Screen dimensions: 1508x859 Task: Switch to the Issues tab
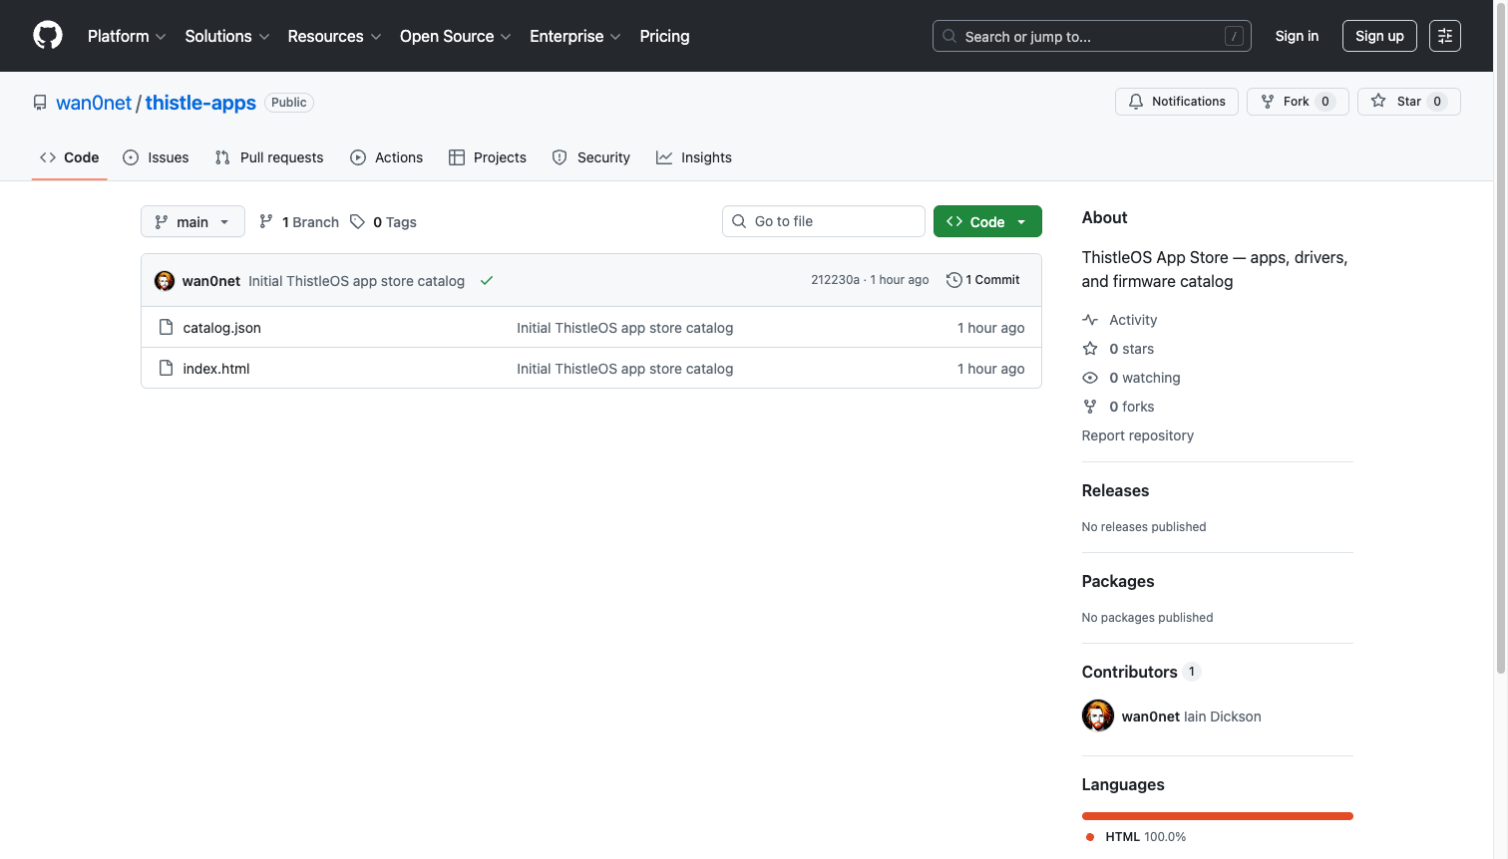pos(156,157)
